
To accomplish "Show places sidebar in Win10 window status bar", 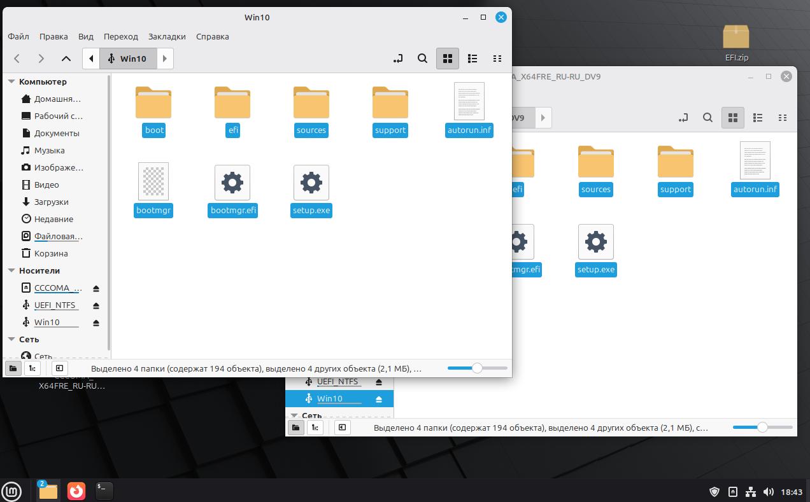I will coord(13,368).
